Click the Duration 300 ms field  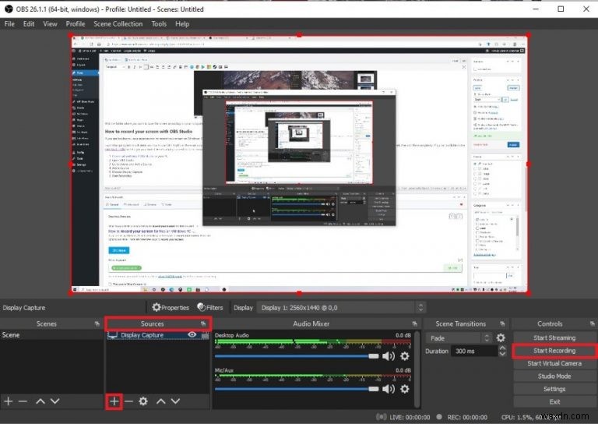(x=474, y=351)
